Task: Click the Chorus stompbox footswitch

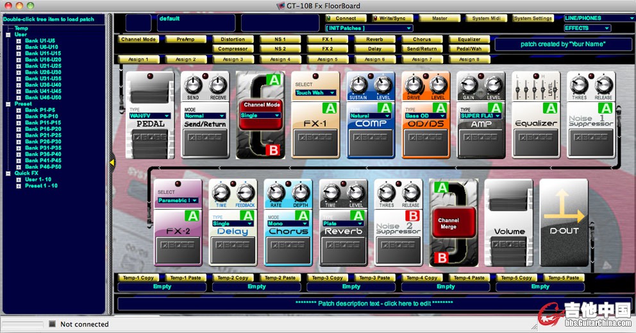Action: coord(288,251)
